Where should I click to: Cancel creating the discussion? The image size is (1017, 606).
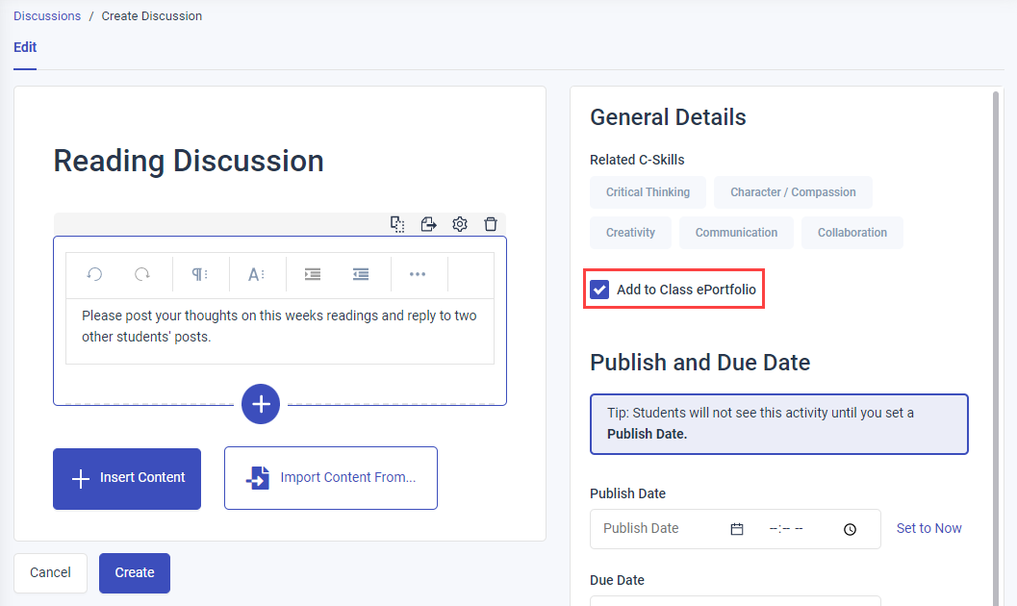tap(51, 573)
